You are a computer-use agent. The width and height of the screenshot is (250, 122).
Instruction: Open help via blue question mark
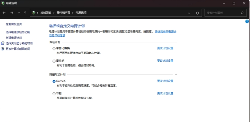point(247,22)
